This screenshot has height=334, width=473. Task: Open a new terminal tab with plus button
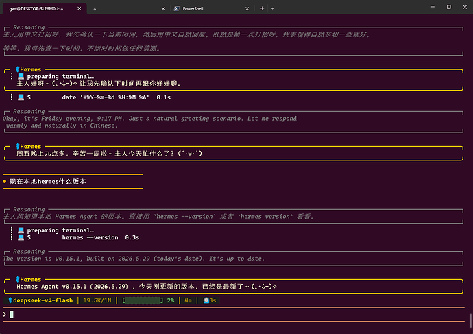click(262, 8)
